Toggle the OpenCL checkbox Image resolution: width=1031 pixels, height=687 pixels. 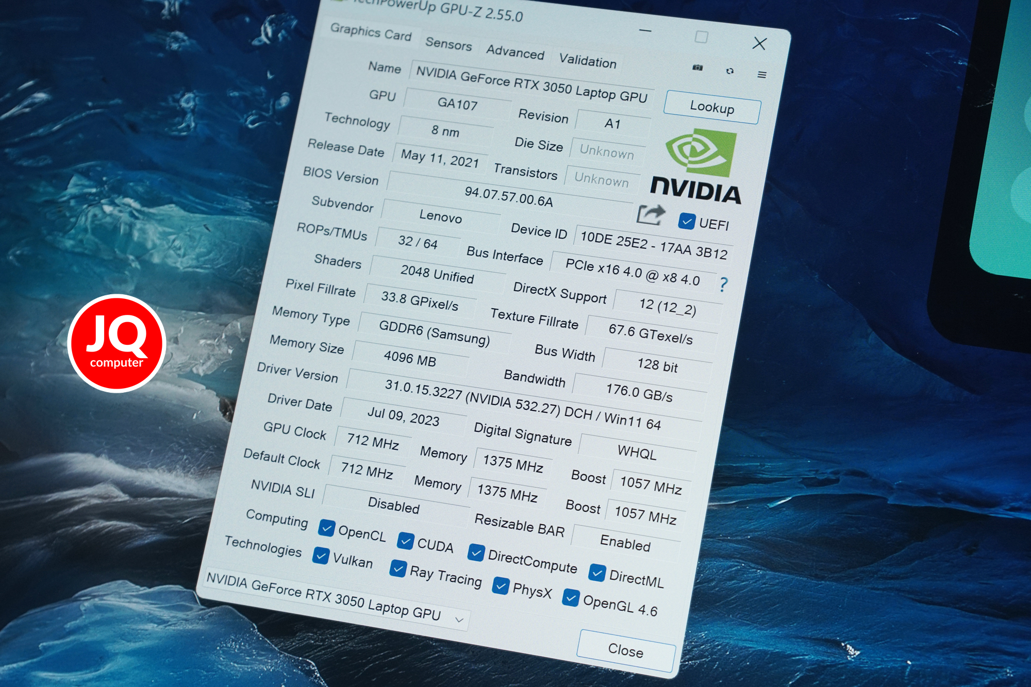(326, 528)
